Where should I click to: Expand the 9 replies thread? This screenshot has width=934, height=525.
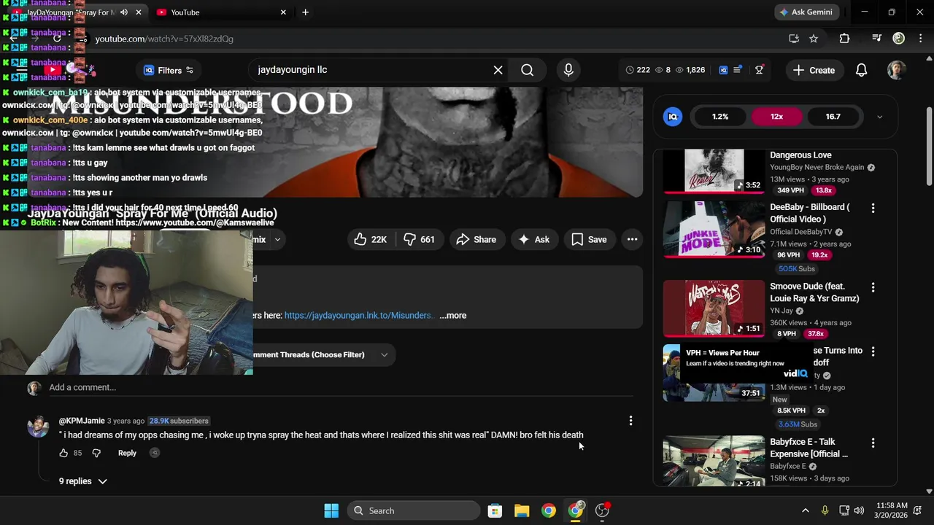pyautogui.click(x=82, y=481)
